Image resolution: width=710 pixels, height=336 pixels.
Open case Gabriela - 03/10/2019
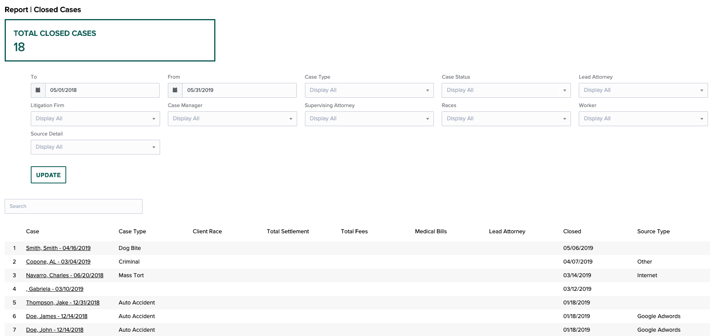coord(55,289)
